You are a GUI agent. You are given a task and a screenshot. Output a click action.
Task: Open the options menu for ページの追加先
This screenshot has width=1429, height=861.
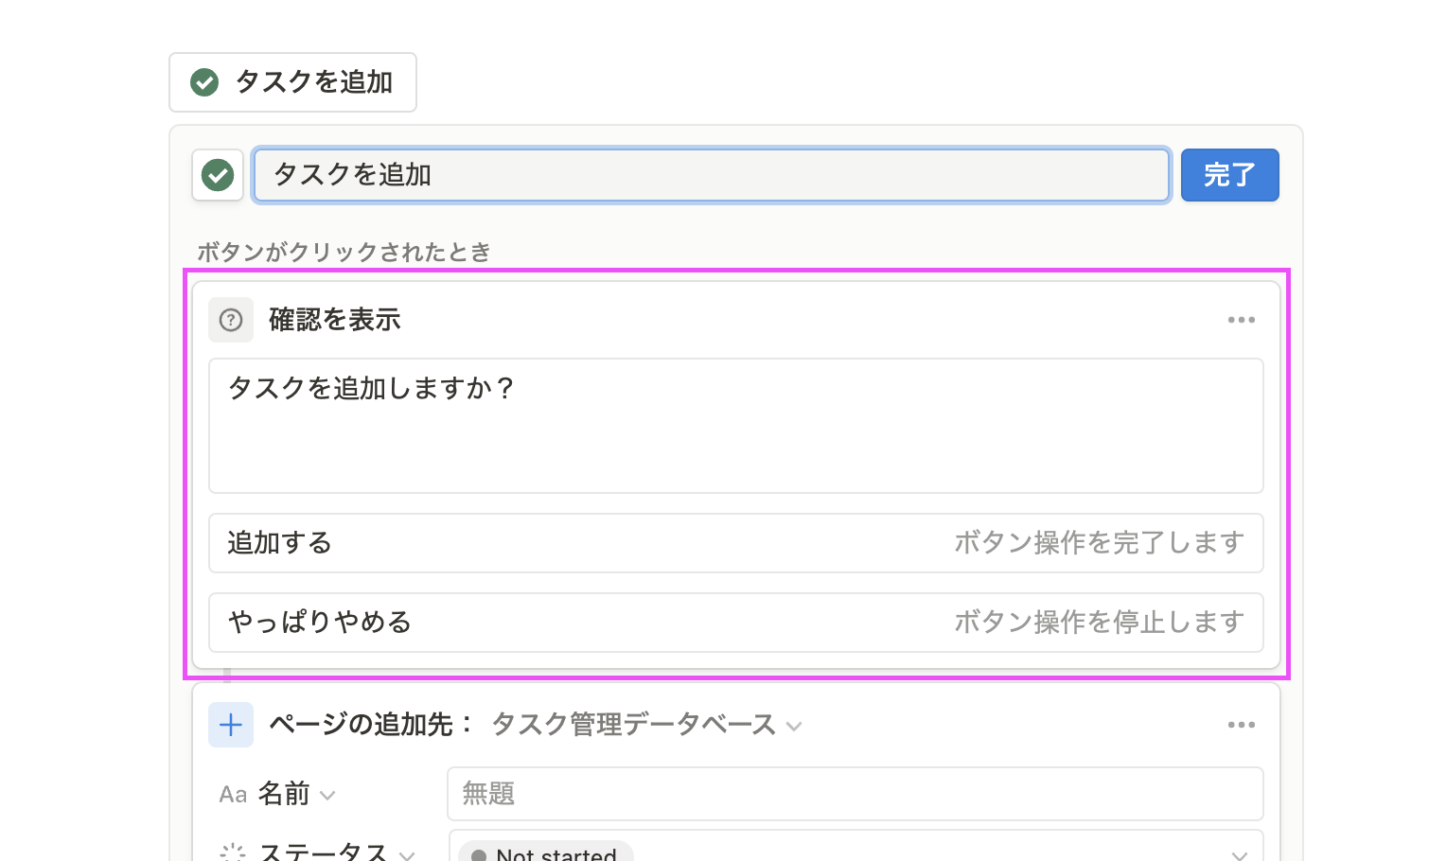pos(1241,725)
